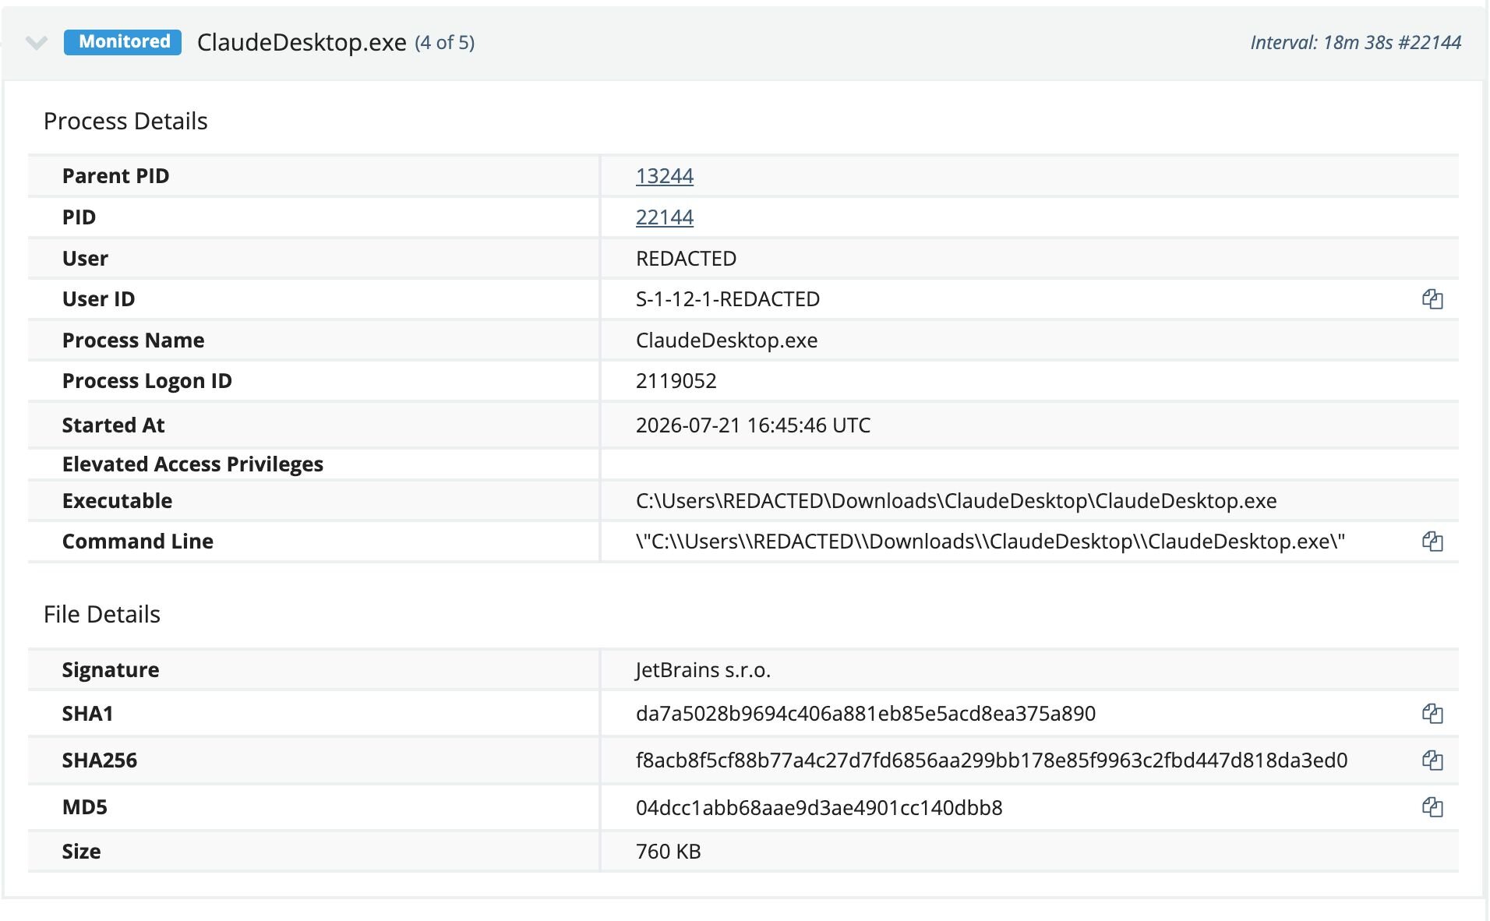
Task: Select Process Logon ID value 2119052
Action: [676, 381]
